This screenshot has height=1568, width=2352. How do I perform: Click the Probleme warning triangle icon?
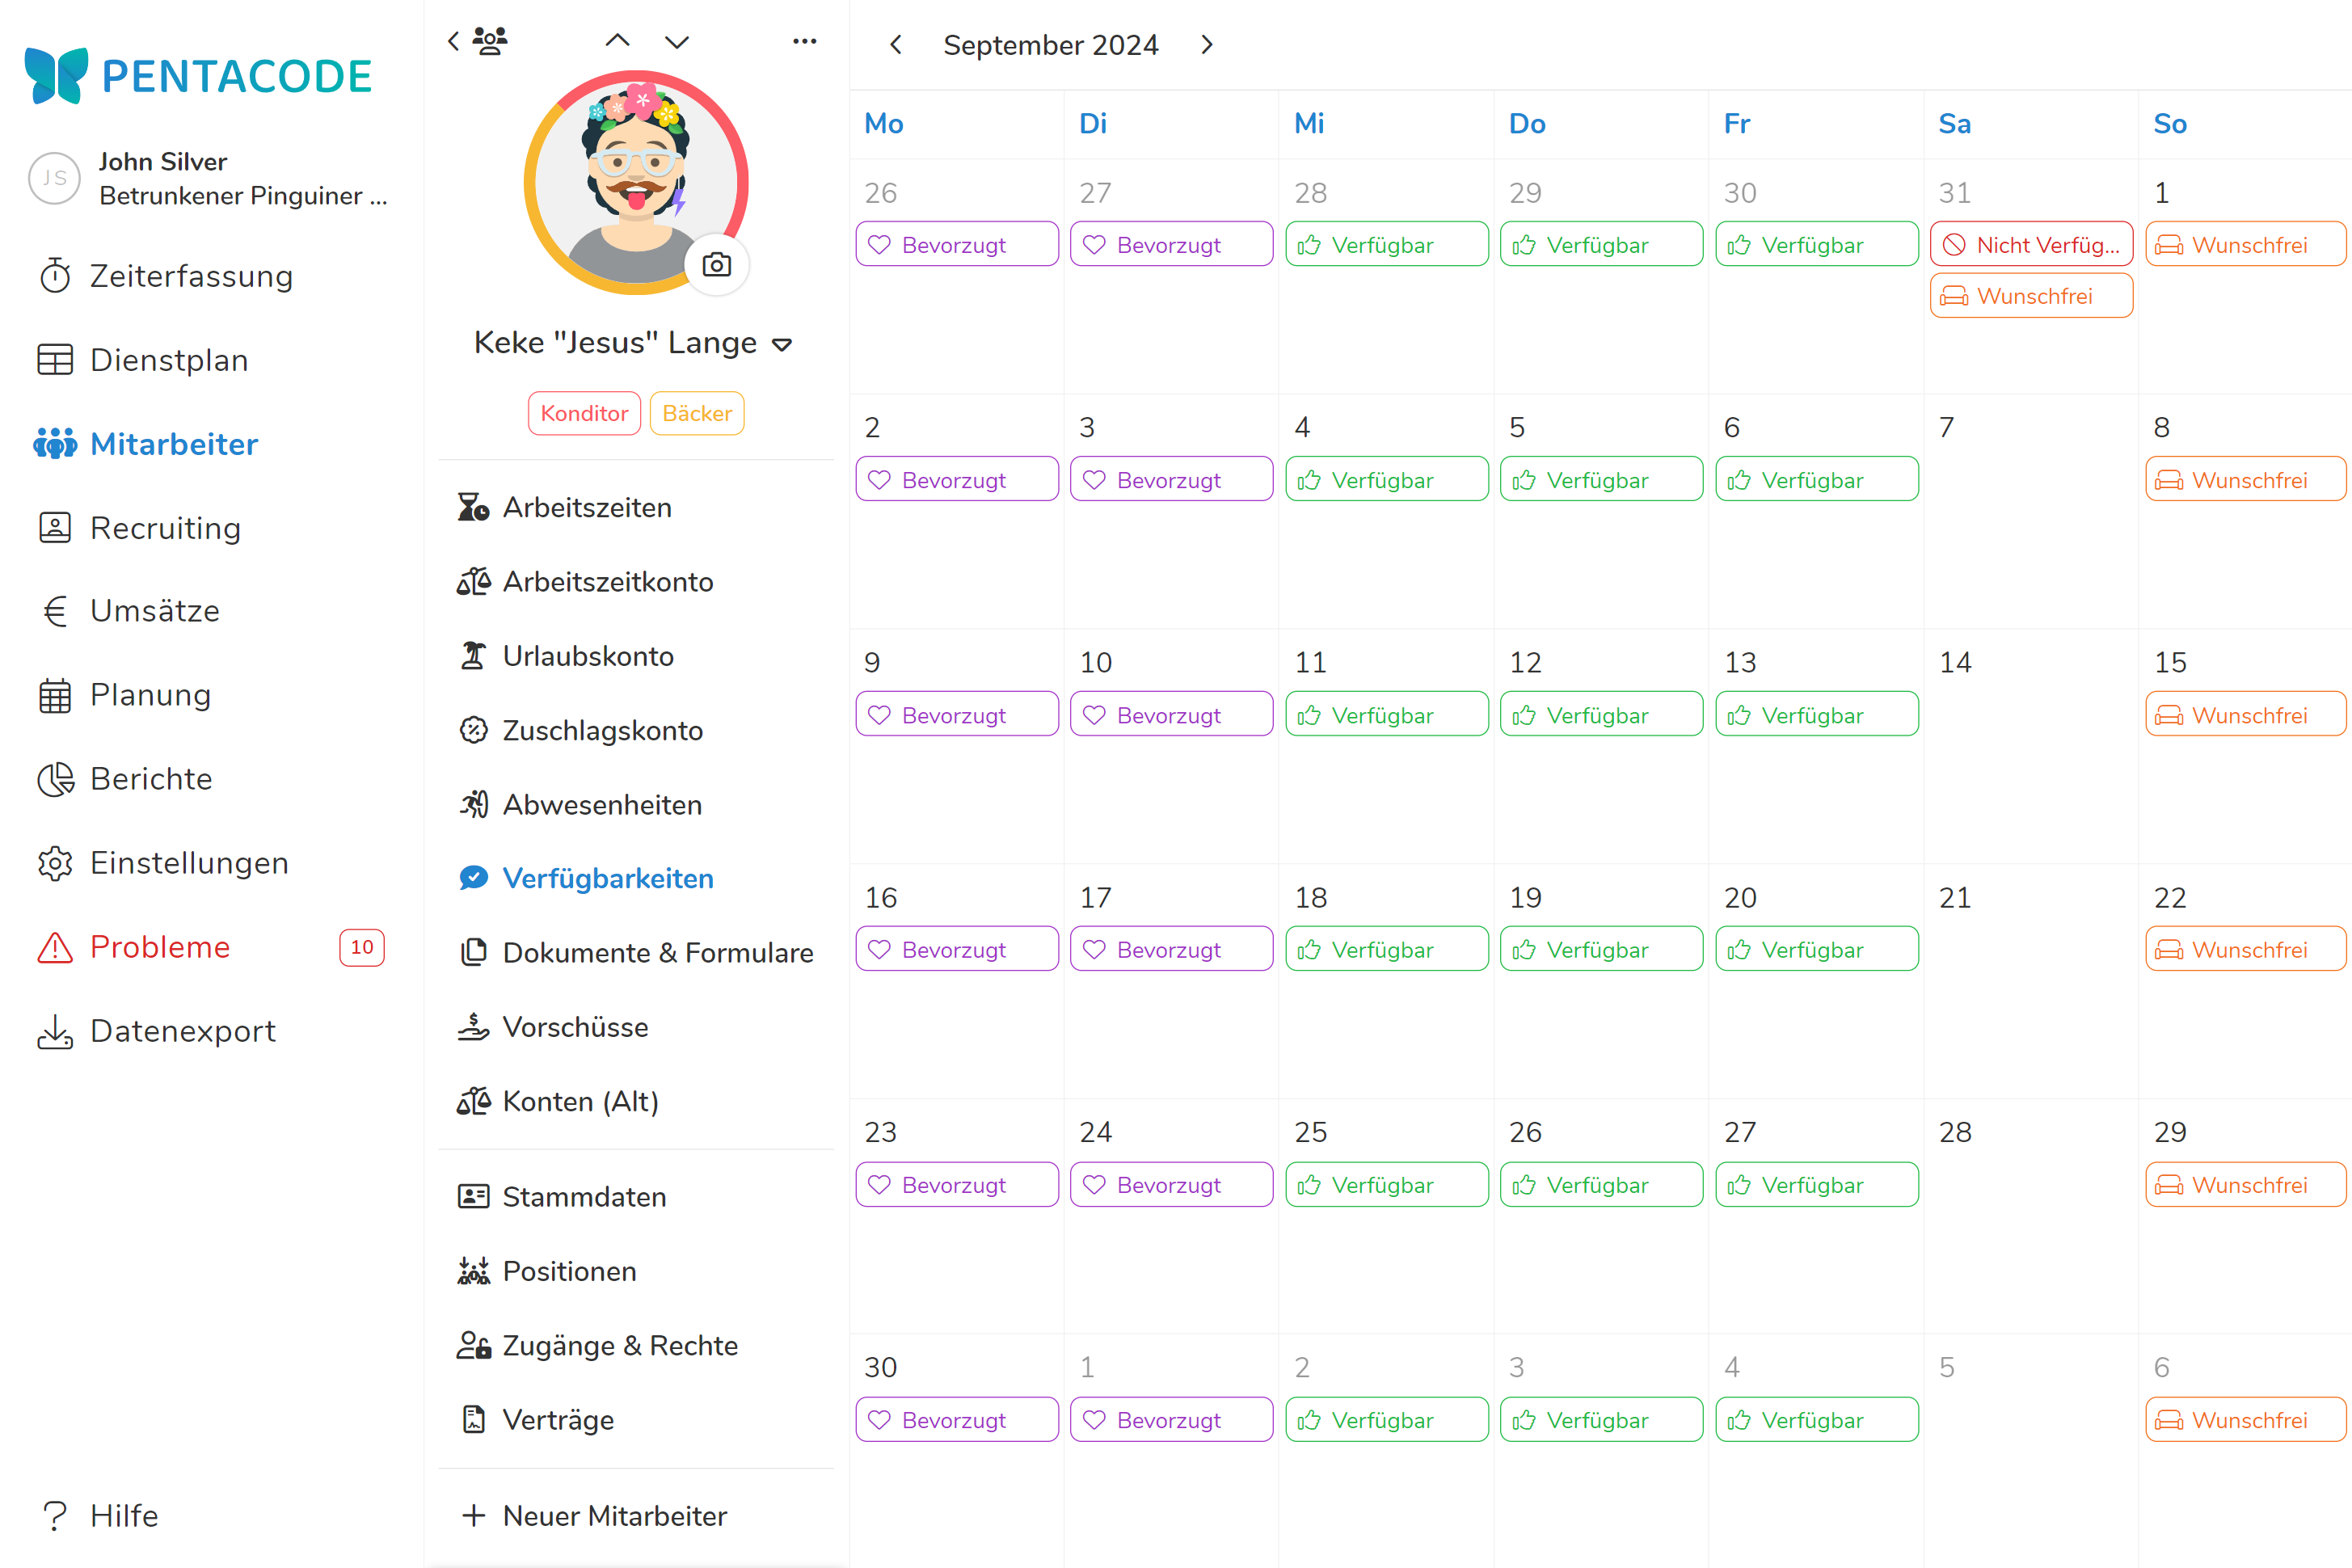55,947
